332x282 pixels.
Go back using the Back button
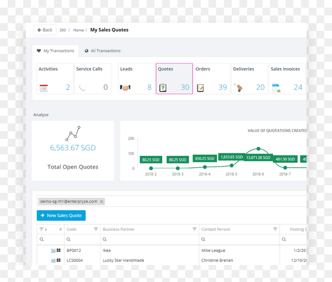point(45,30)
